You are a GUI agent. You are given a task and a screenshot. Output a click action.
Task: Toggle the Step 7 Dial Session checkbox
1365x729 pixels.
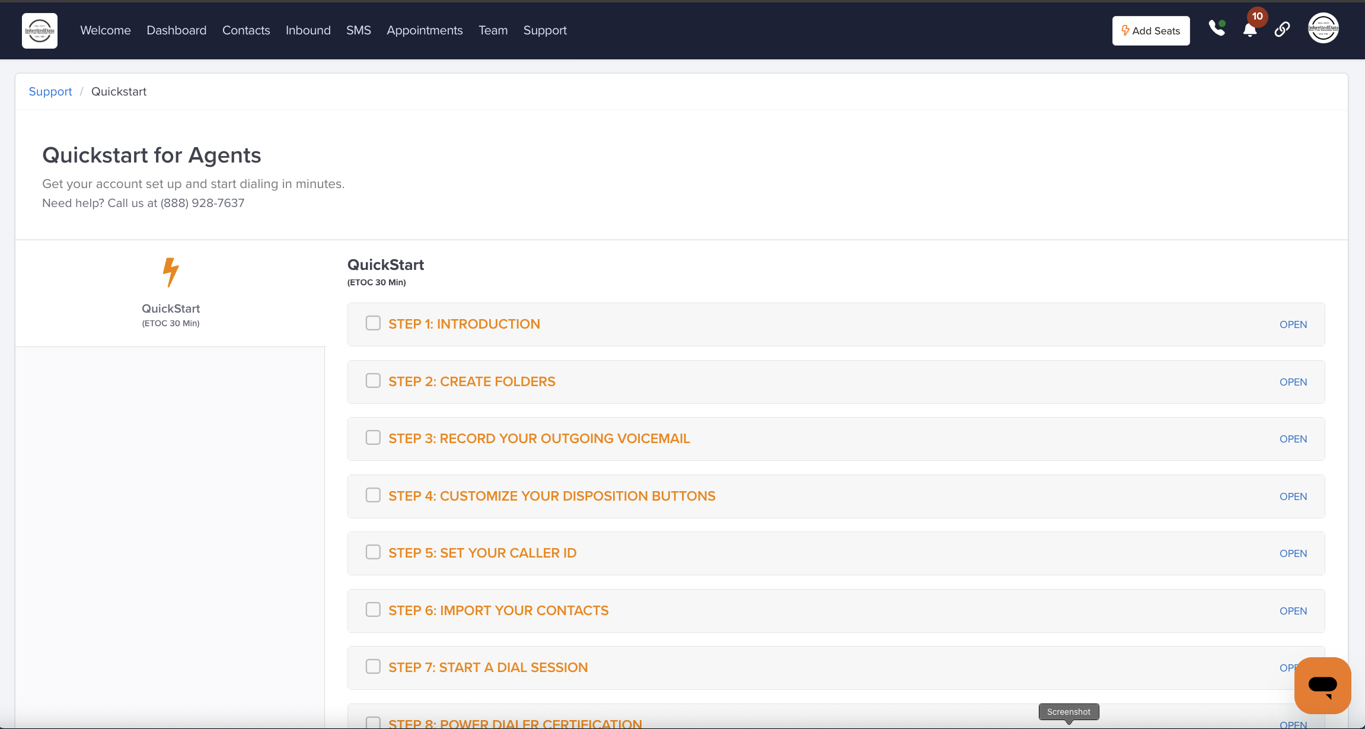[373, 667]
